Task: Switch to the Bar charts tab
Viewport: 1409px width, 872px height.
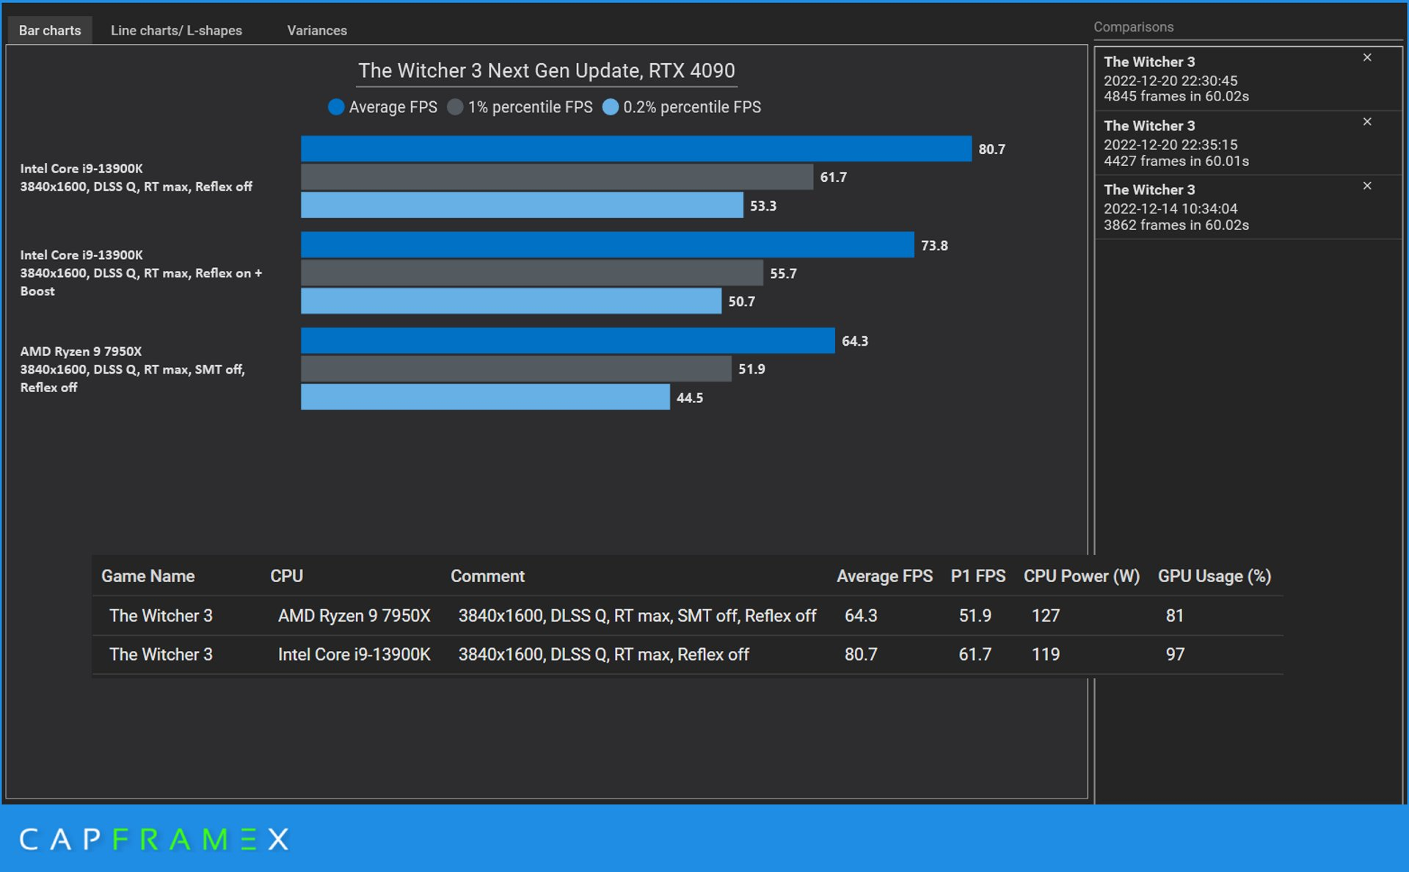Action: tap(50, 30)
